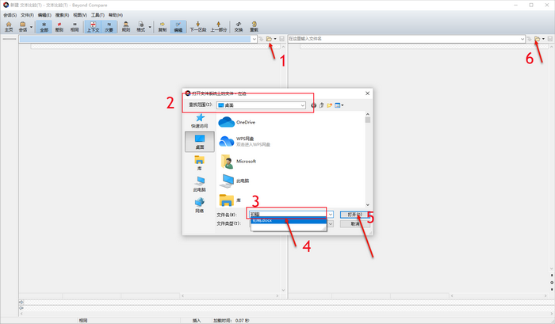Select 此电脑 item in the file list
555x324 pixels.
[x=235, y=181]
